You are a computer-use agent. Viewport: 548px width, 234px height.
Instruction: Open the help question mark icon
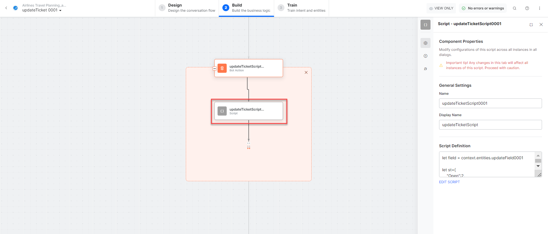527,8
